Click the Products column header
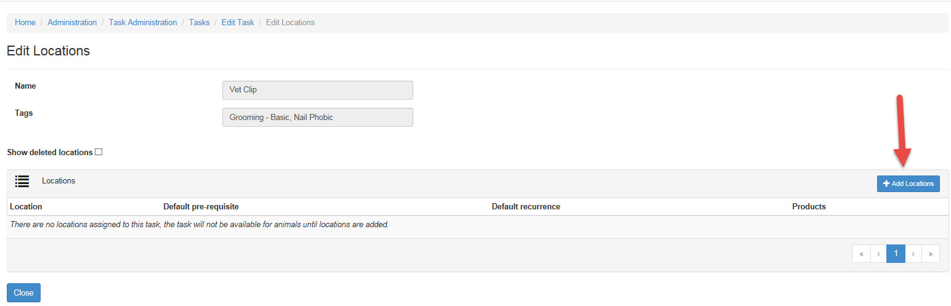Screen dimensions: 951x306 [x=808, y=207]
